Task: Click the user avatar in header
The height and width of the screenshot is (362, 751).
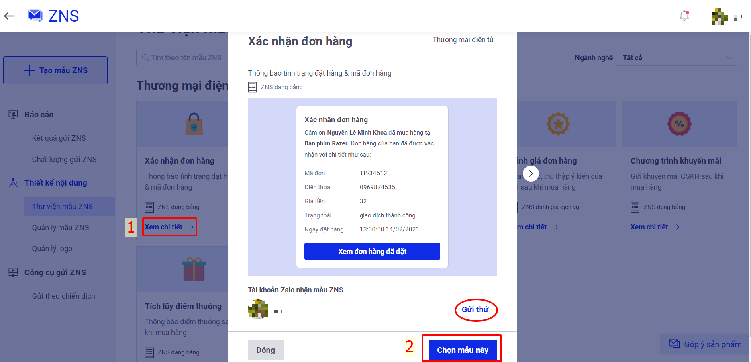Action: [x=719, y=16]
